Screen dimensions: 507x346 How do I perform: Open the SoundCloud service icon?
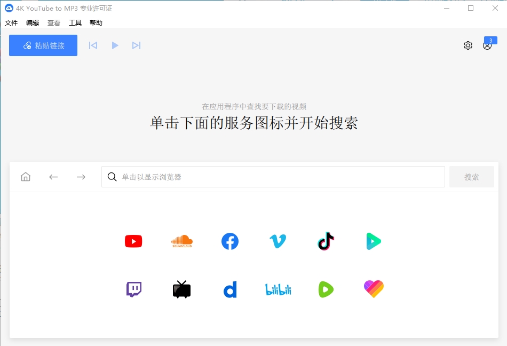[181, 241]
